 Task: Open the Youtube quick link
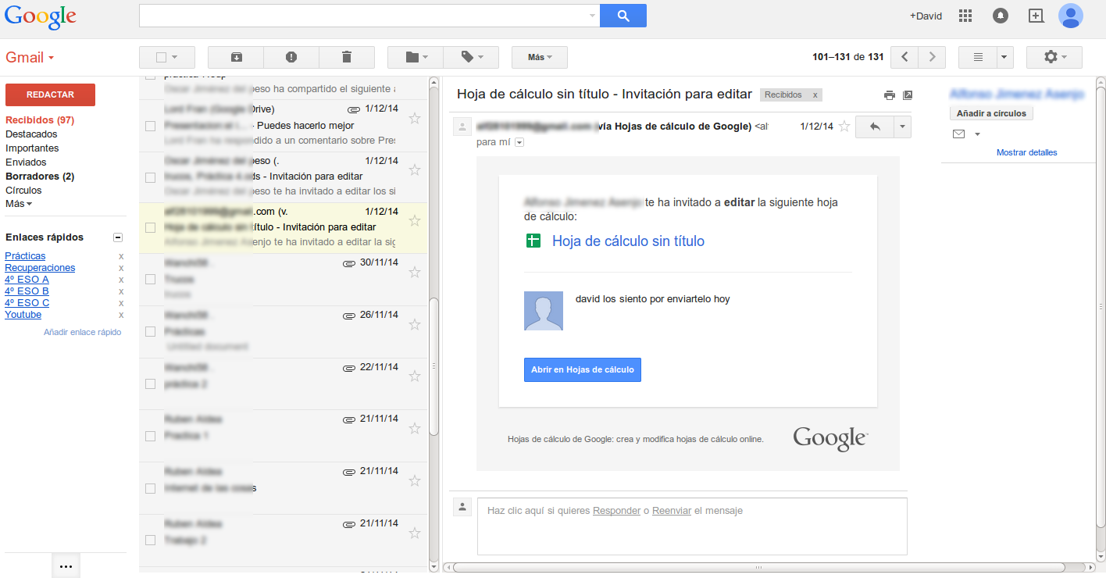point(23,315)
